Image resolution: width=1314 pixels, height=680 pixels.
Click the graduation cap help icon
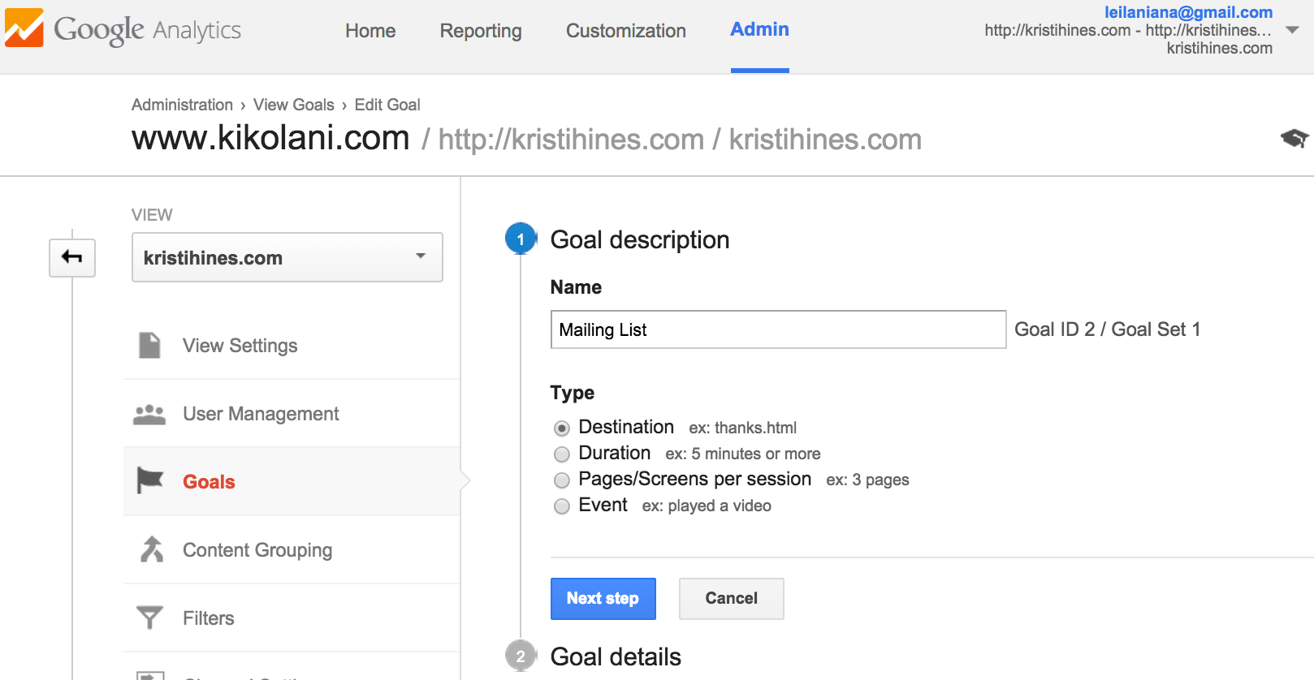[x=1295, y=139]
